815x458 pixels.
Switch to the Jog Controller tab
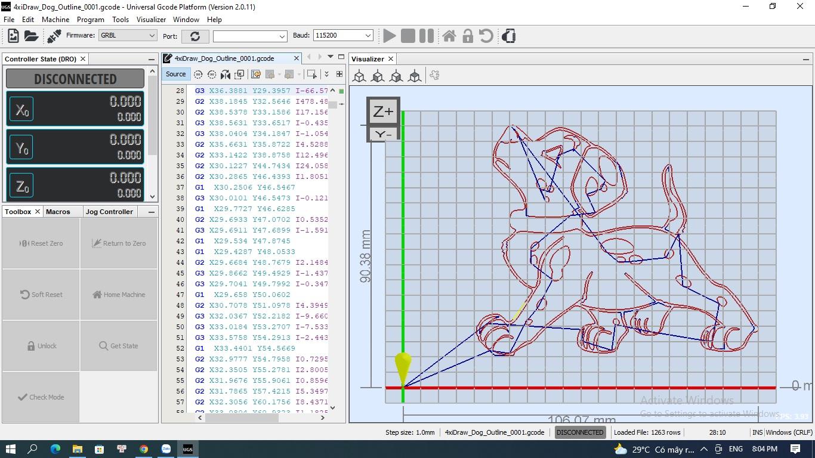point(109,212)
